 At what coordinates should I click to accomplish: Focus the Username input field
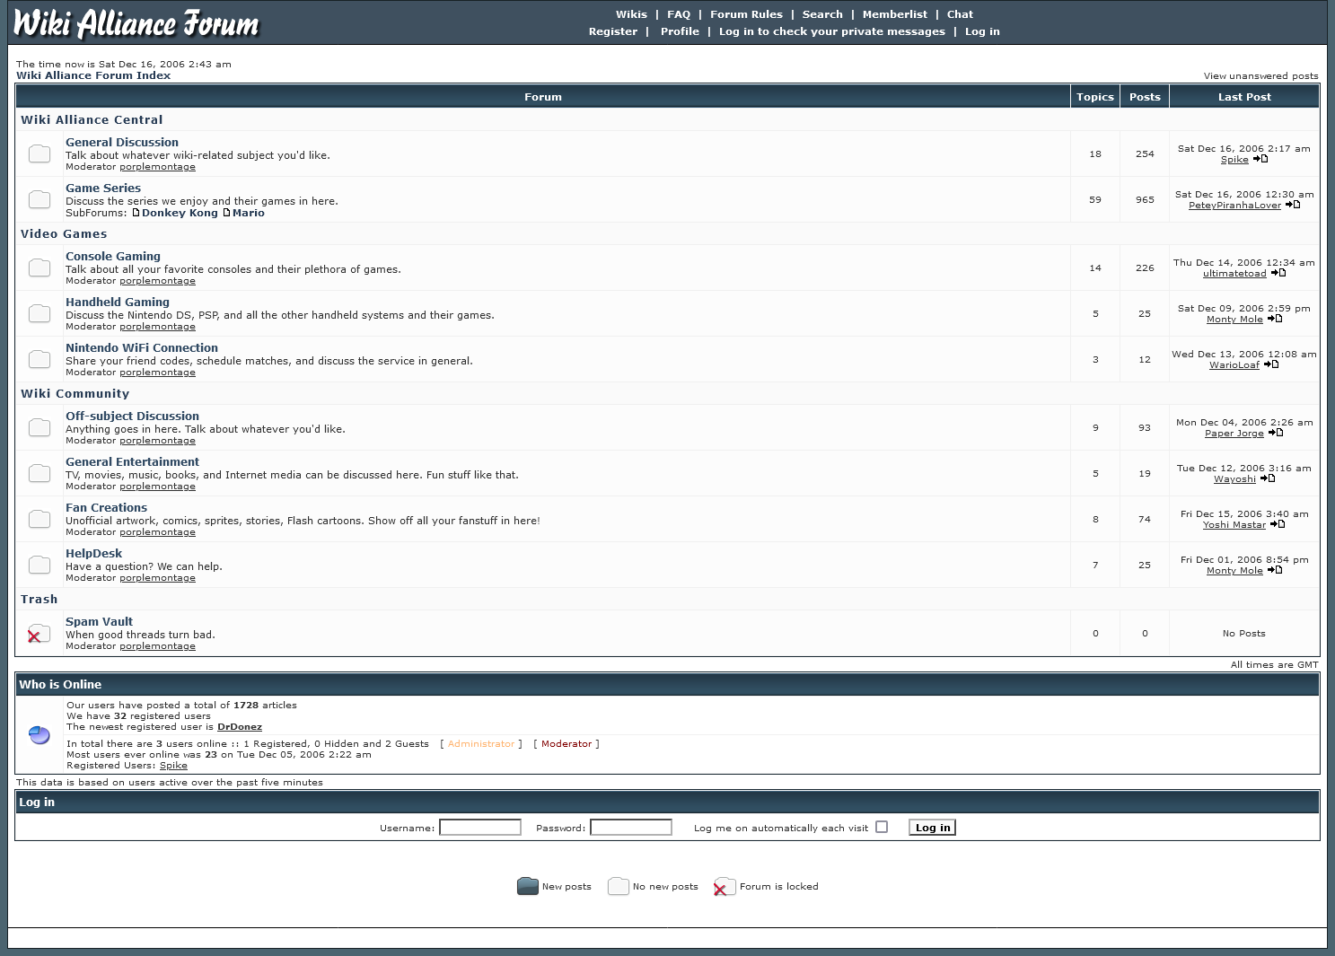[480, 828]
